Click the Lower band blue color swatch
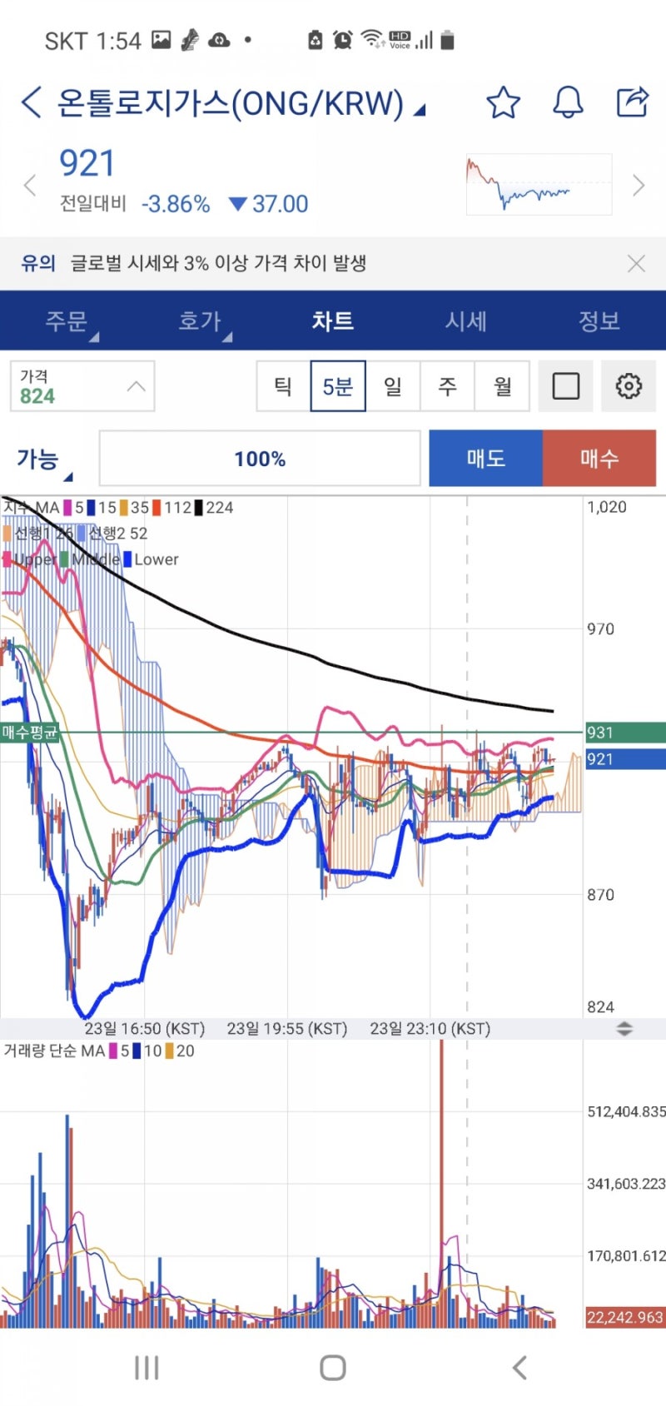The width and height of the screenshot is (666, 1406). pos(127,559)
